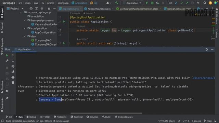Open the Services tool window
The width and height of the screenshot is (219, 123).
tap(92, 117)
